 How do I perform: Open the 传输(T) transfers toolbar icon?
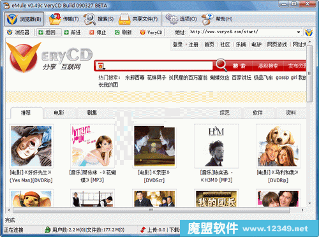point(64,19)
